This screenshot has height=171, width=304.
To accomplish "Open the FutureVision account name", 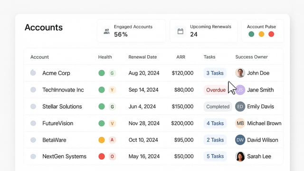I will click(x=58, y=123).
